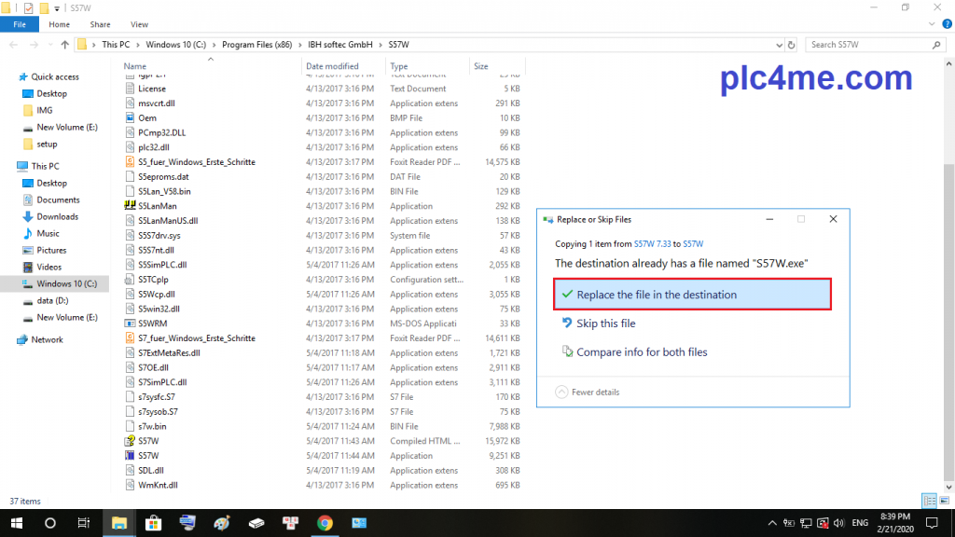This screenshot has width=955, height=537.
Task: Click the Up arrow navigation button
Action: coord(64,45)
